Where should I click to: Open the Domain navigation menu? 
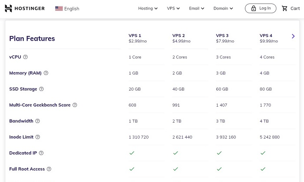pos(223,8)
